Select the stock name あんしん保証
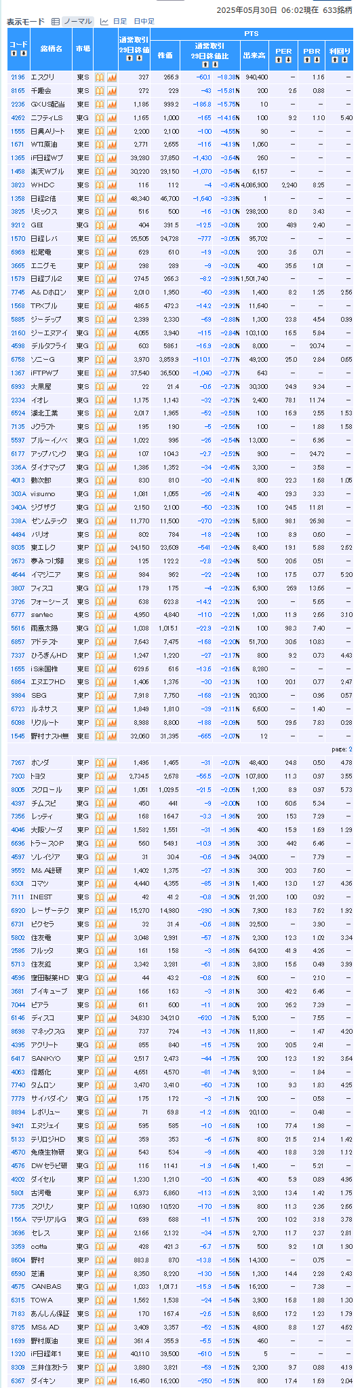The height and width of the screenshot is (1388, 360). tap(50, 1313)
